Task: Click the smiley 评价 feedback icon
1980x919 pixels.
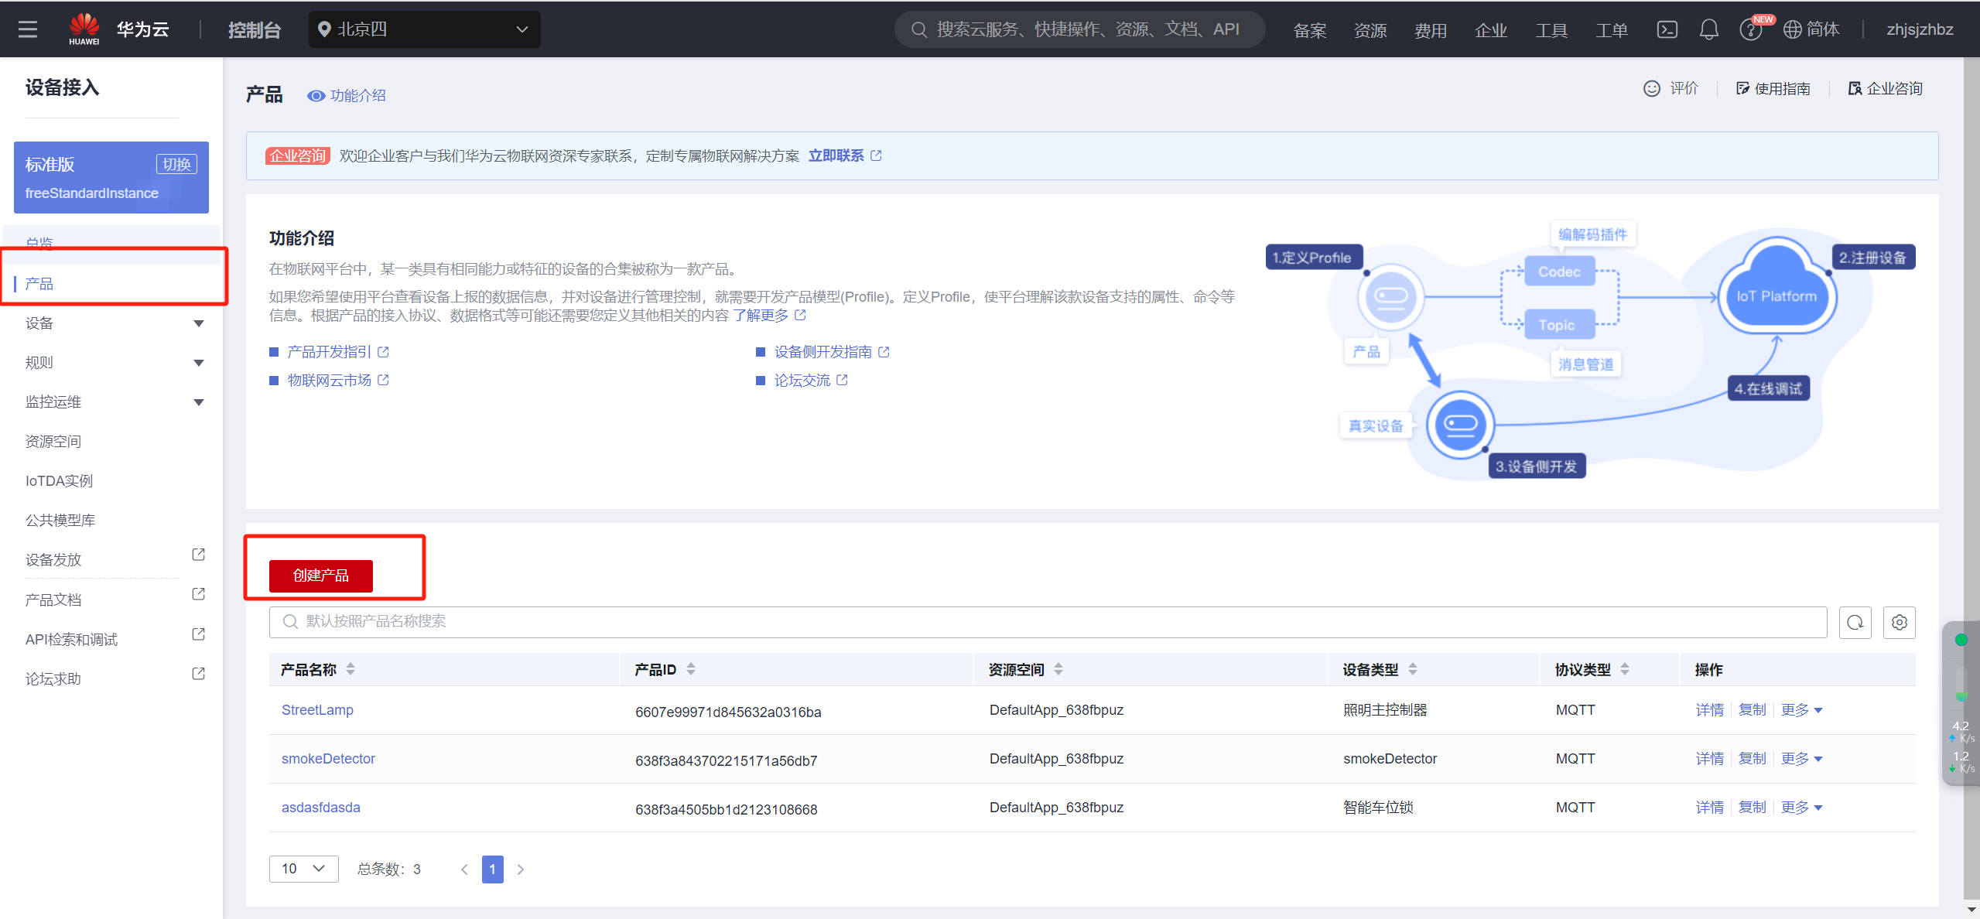Action: [1651, 88]
